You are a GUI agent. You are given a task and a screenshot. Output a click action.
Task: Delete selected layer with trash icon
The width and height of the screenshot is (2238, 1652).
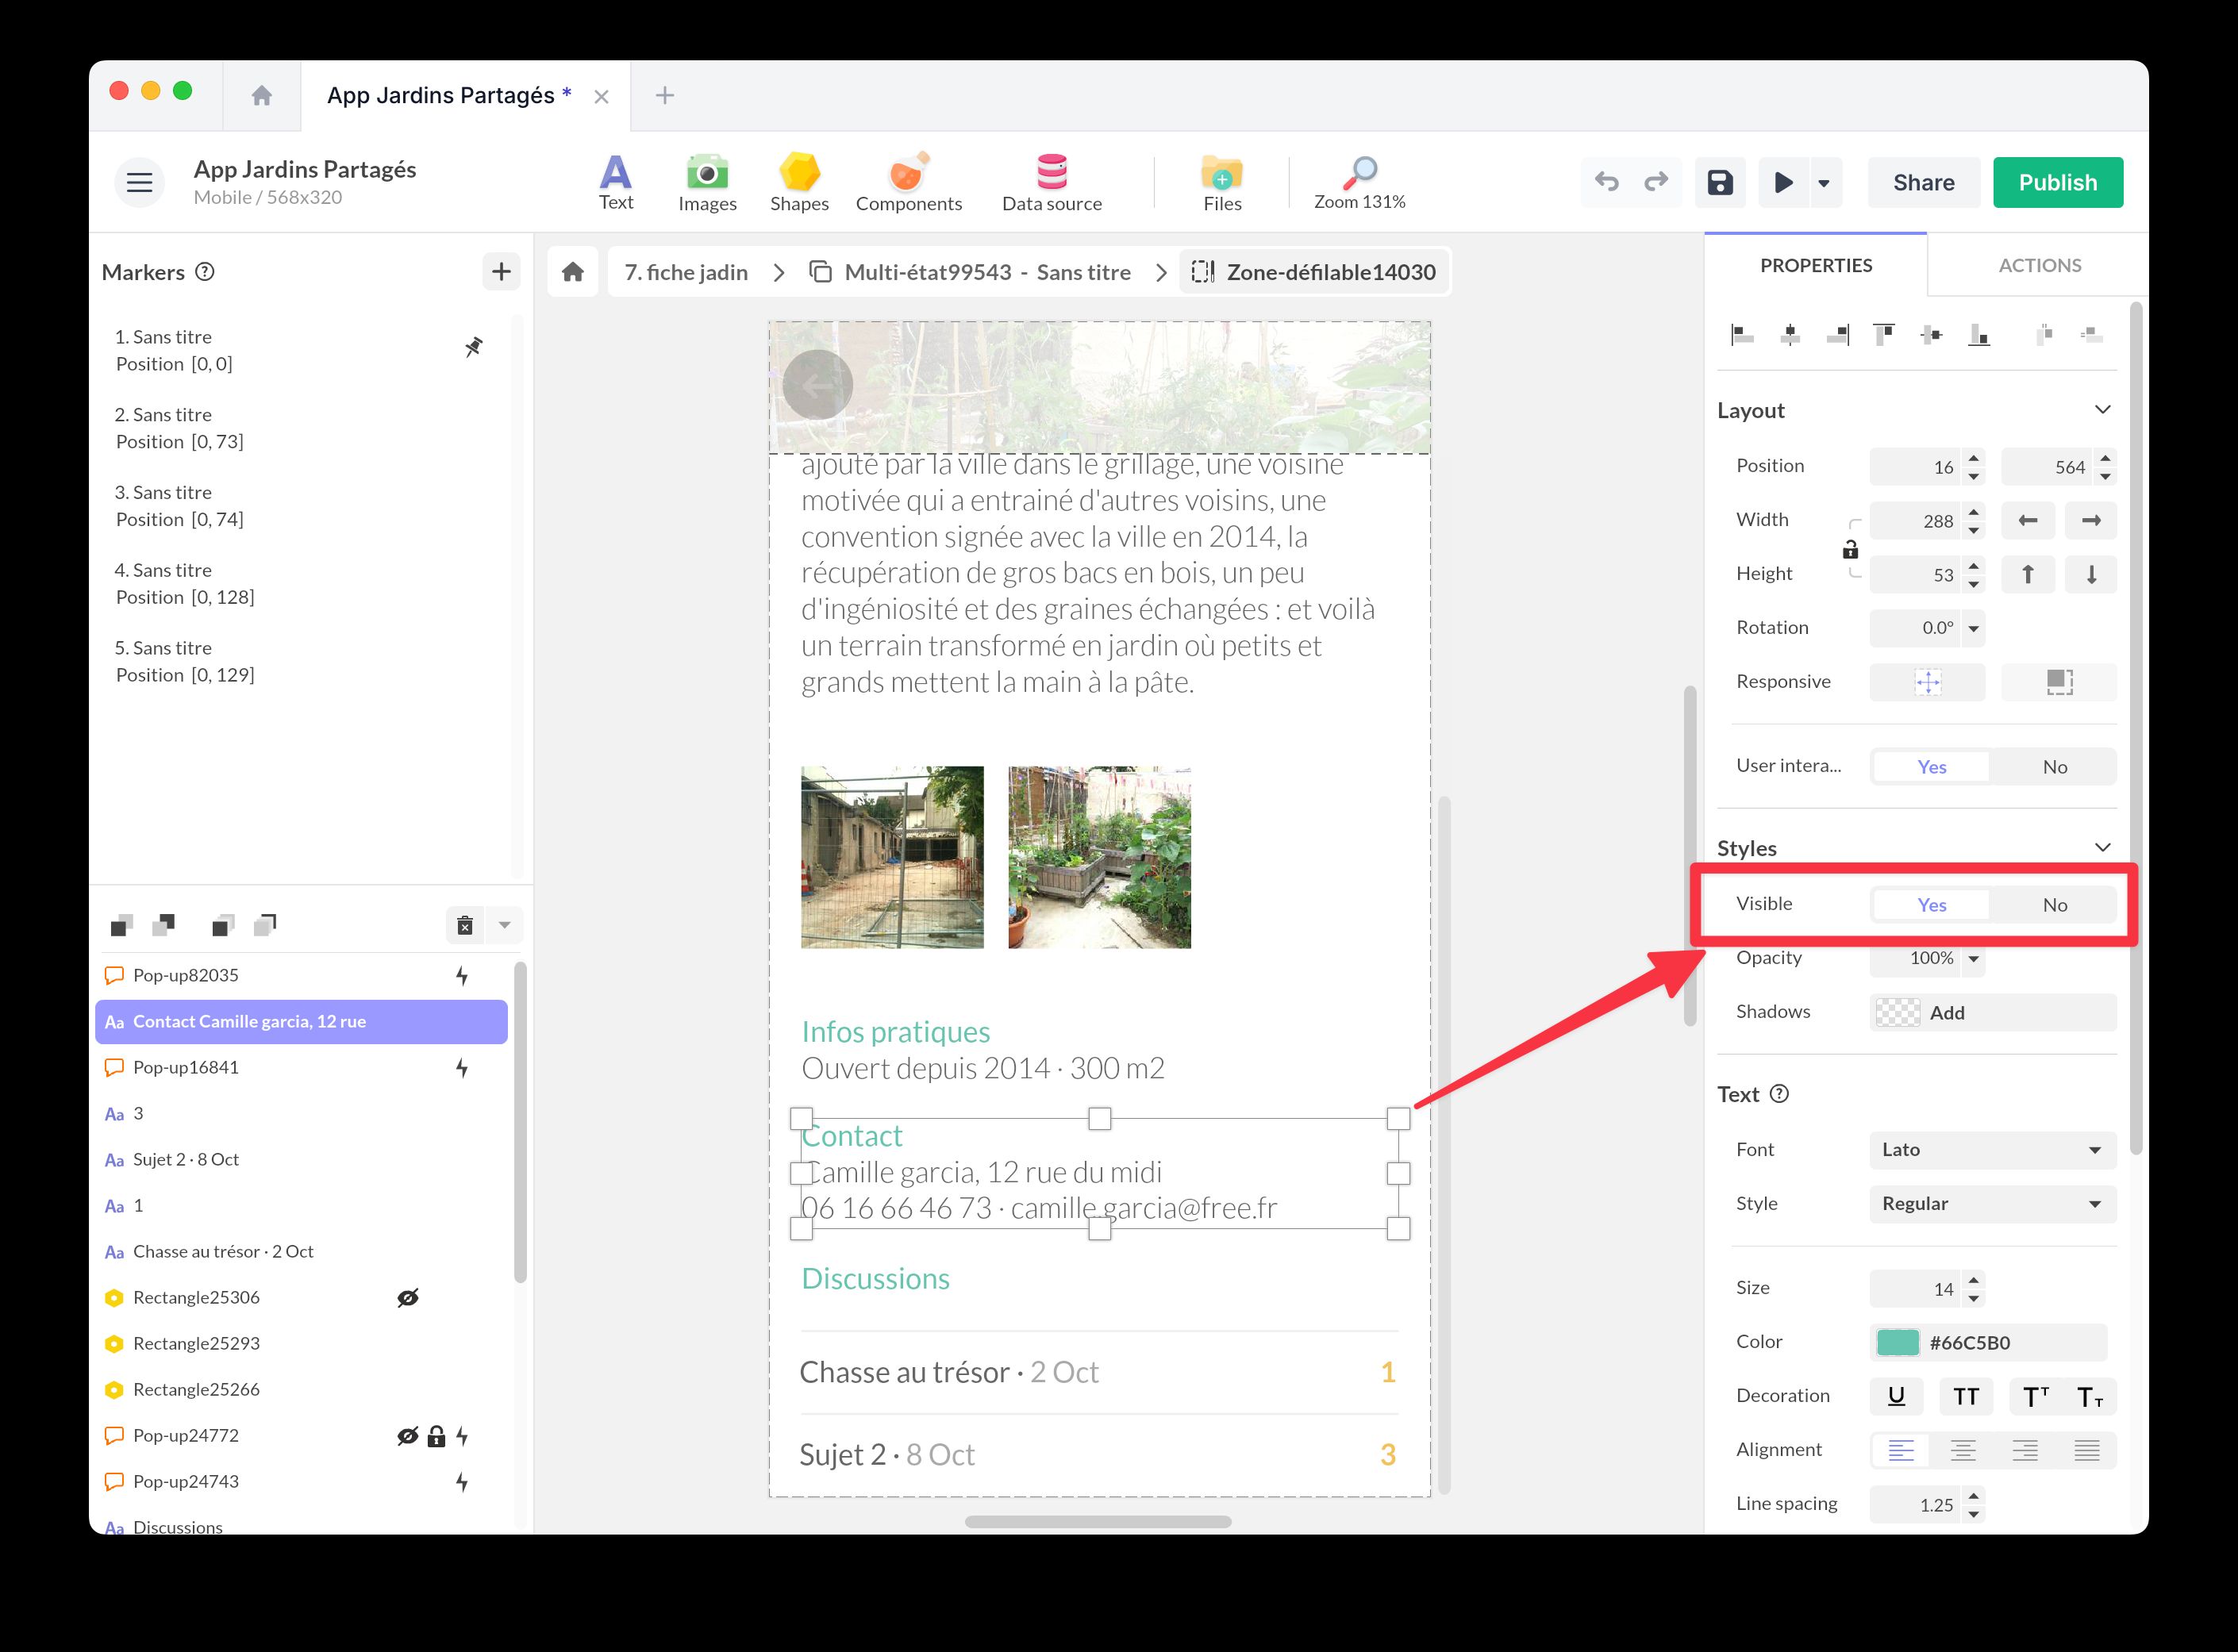point(465,925)
